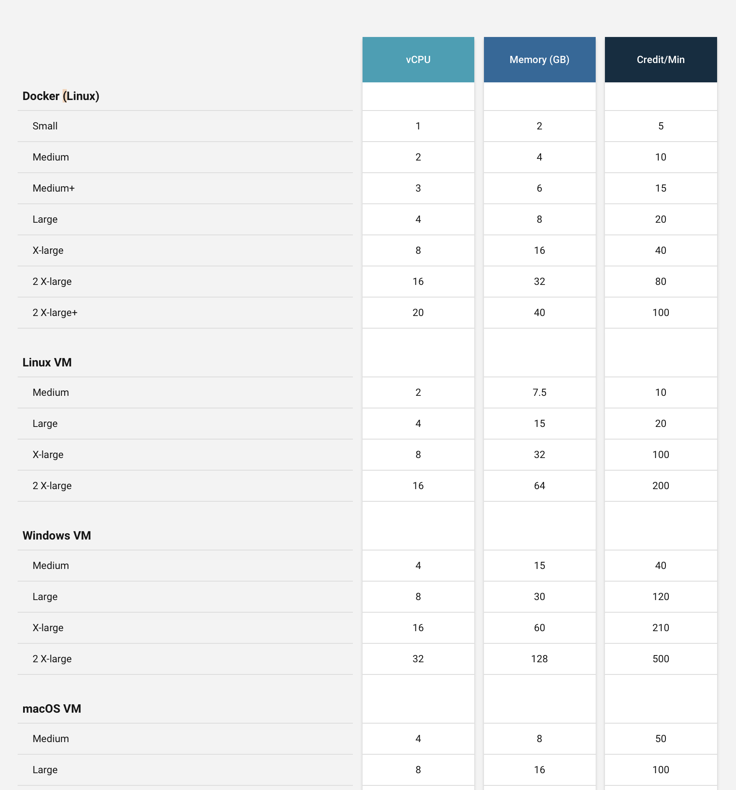Viewport: 736px width, 790px height.
Task: Click the 500 credit/min value cell
Action: click(660, 659)
